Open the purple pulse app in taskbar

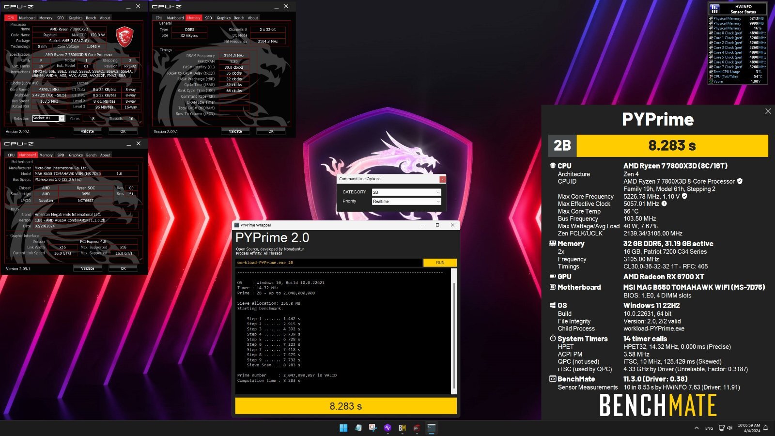pos(387,428)
